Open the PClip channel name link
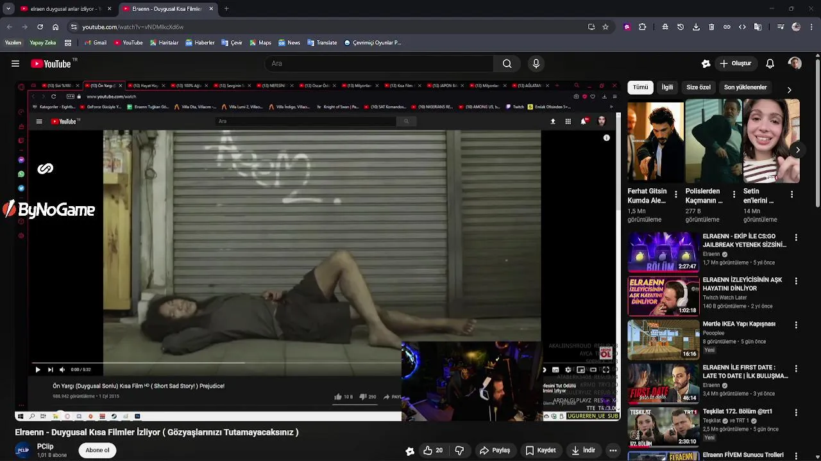 click(45, 446)
